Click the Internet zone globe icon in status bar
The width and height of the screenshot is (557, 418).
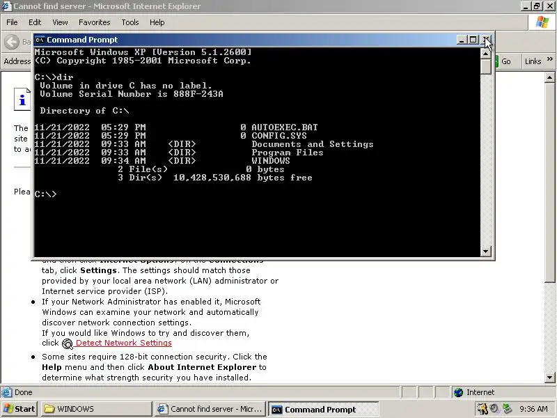(459, 392)
